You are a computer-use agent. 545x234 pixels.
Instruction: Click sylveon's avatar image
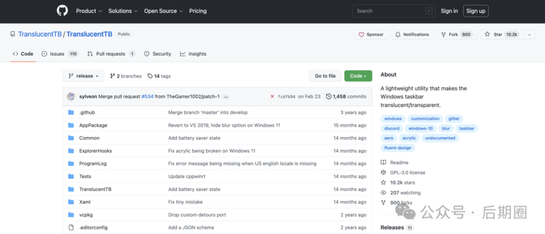[71, 96]
